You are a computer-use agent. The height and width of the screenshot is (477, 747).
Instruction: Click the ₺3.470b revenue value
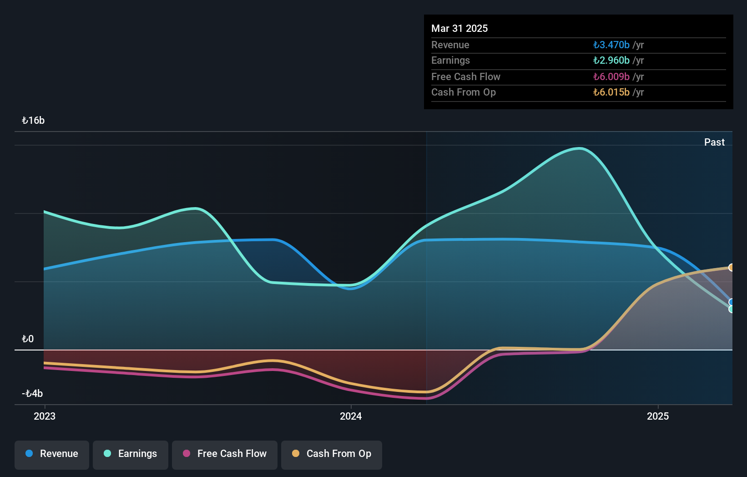(611, 45)
